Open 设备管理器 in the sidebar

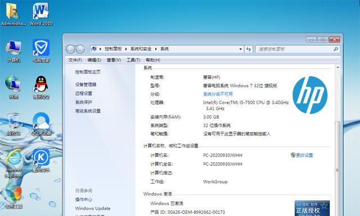(x=85, y=84)
